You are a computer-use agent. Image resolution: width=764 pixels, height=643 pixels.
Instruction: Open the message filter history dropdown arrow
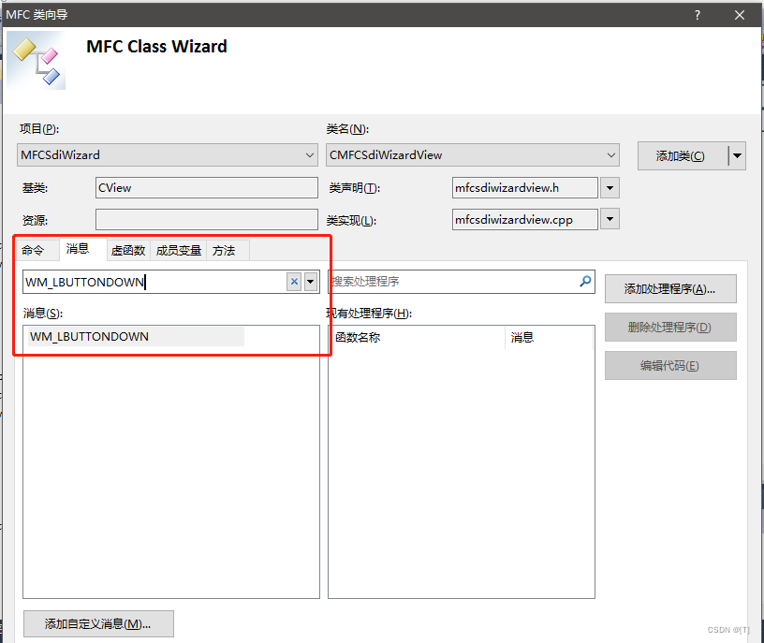310,282
